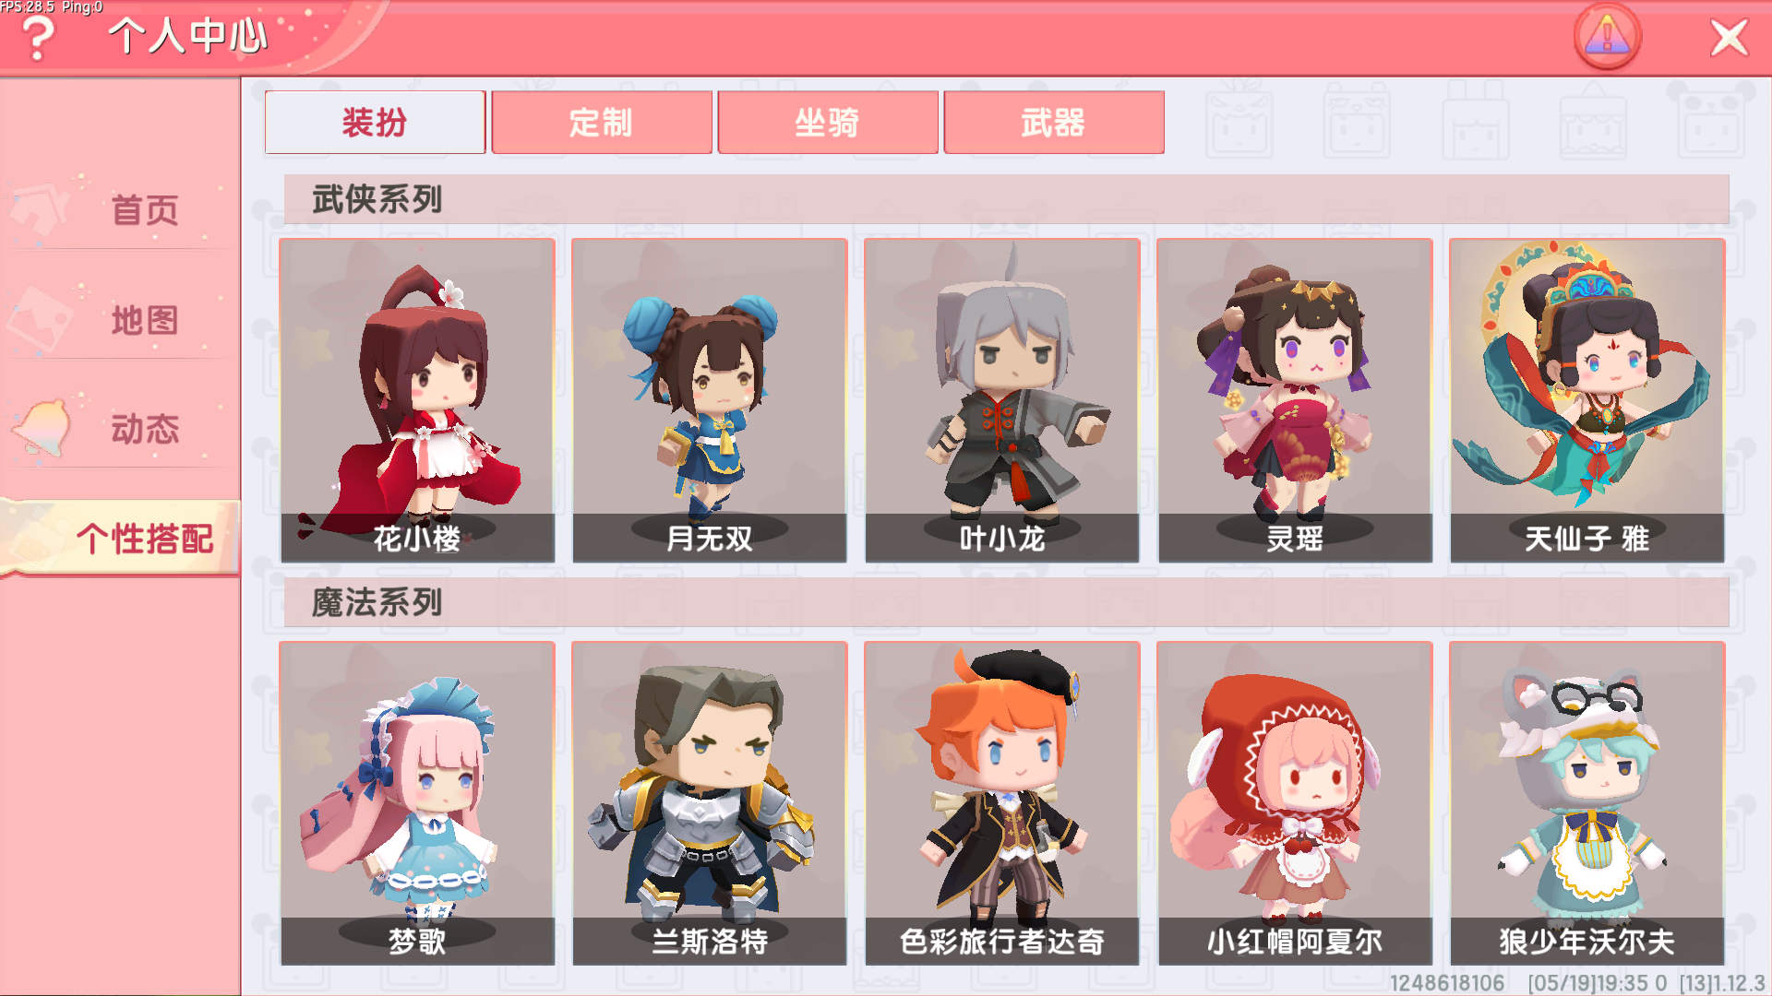Viewport: 1772px width, 996px height.
Task: Select the 天仙子 雅 character skin
Action: coord(1587,400)
